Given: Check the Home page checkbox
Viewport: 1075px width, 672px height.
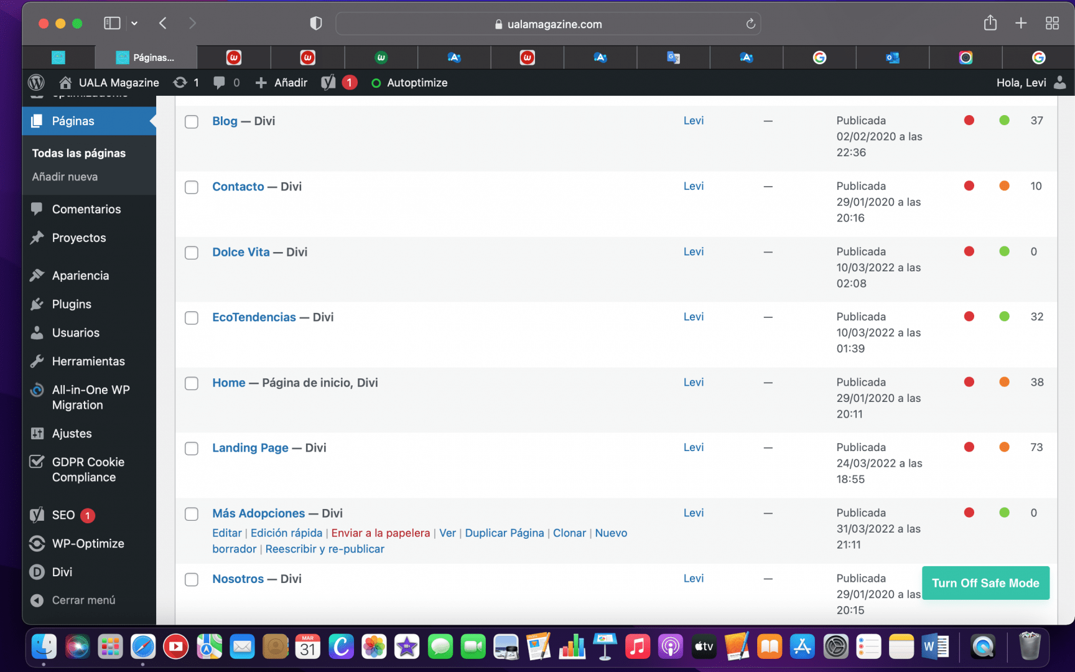Looking at the screenshot, I should (192, 383).
